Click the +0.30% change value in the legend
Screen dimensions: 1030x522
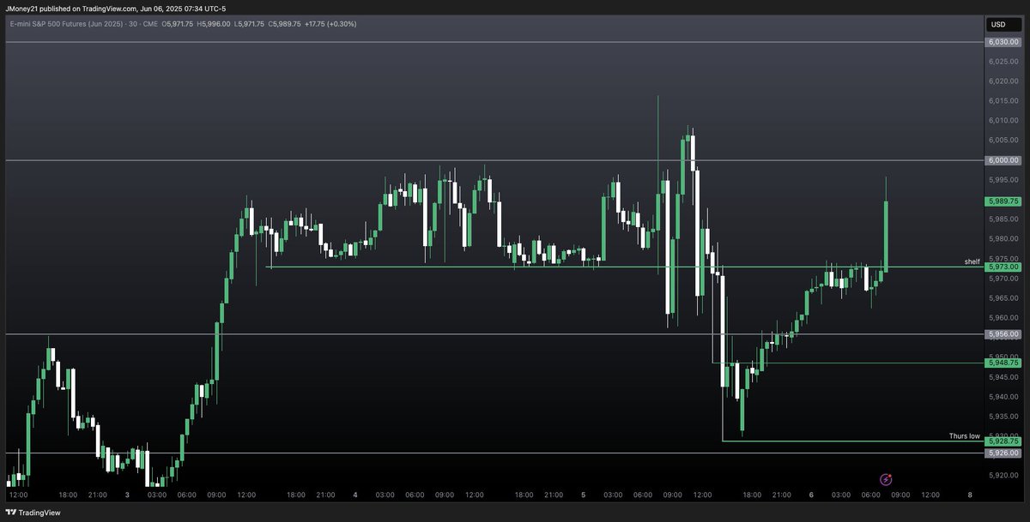[340, 24]
